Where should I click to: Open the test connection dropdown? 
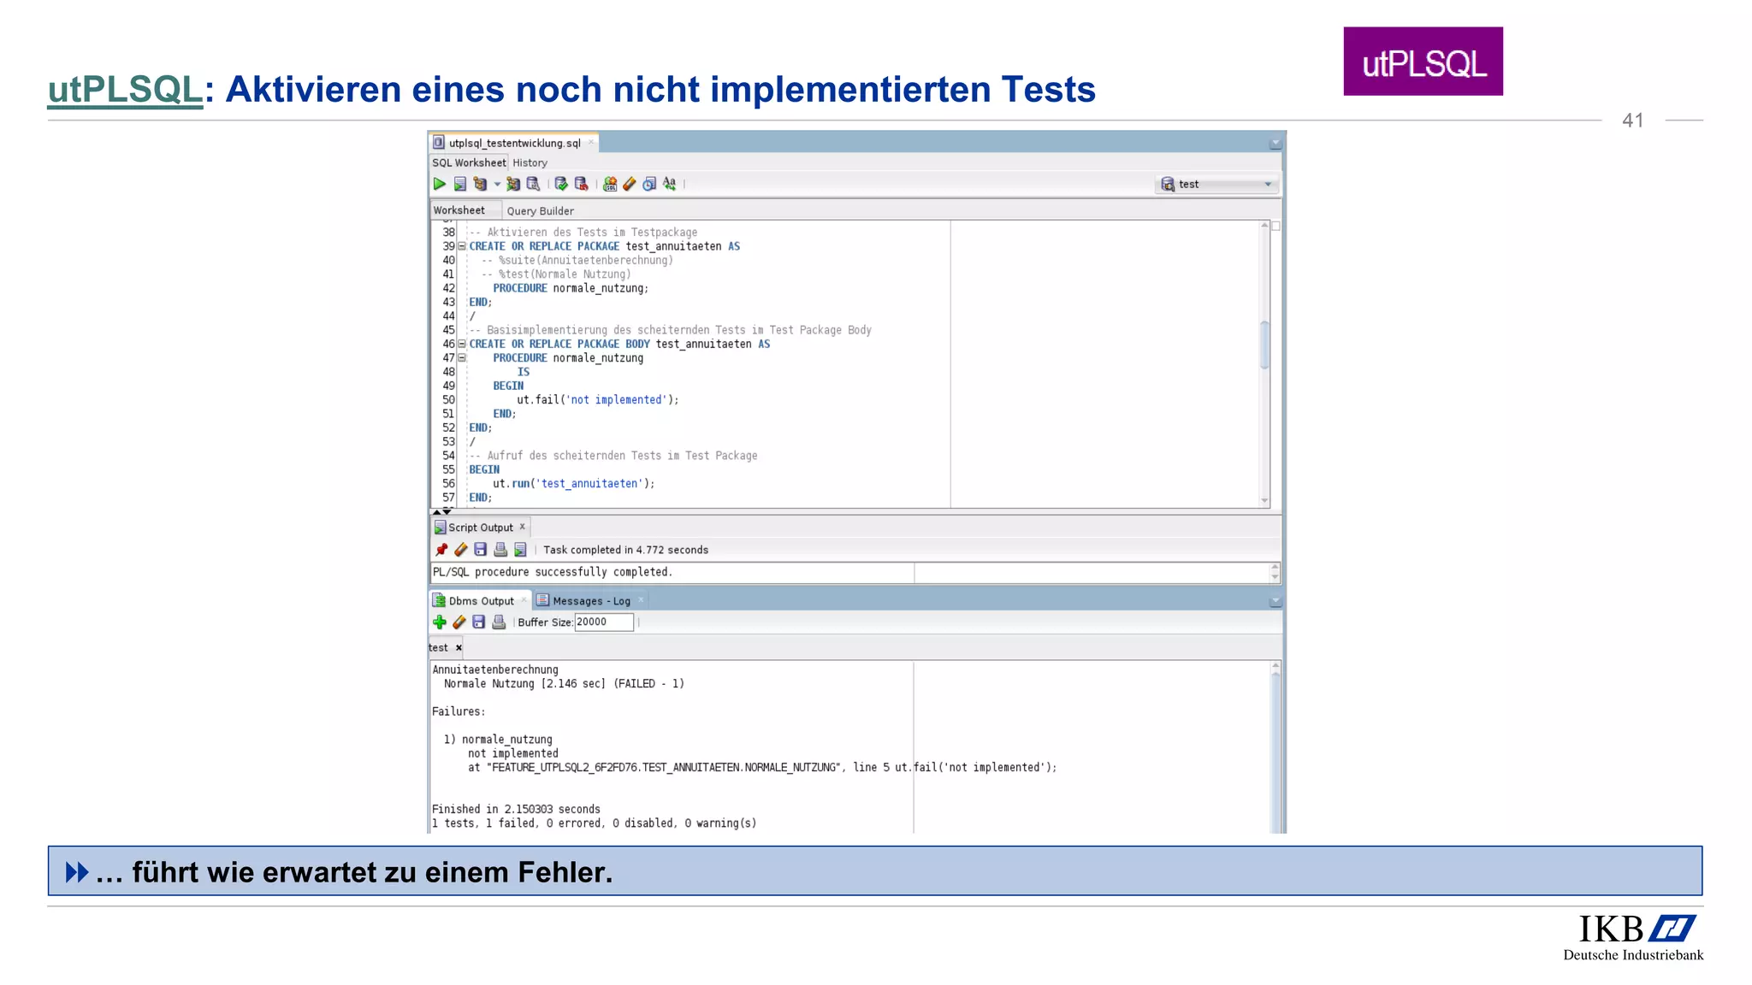point(1217,184)
